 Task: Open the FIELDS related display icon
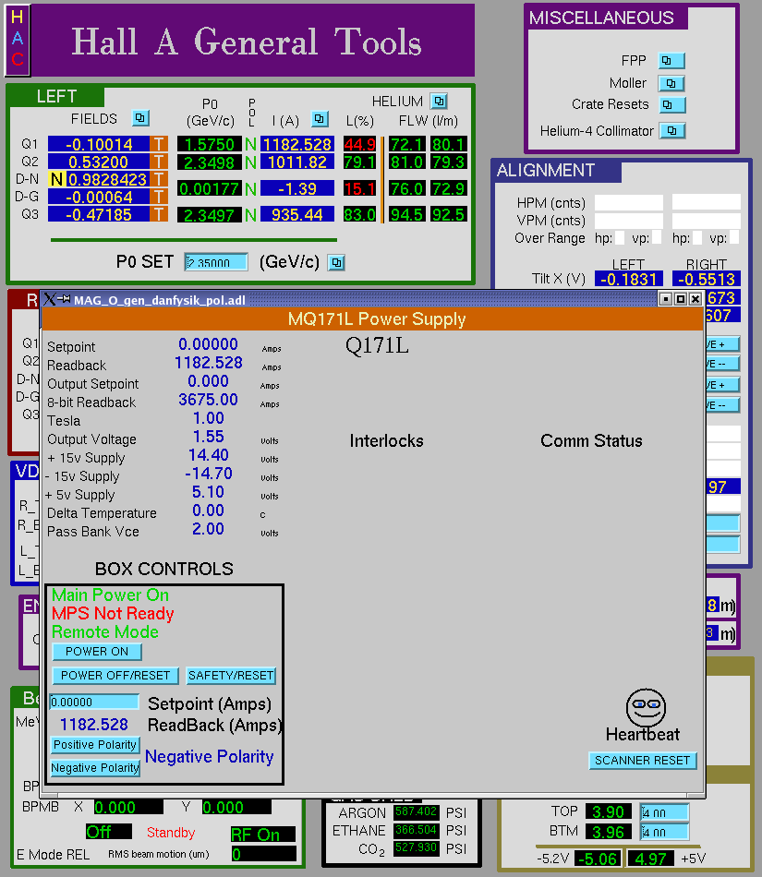(x=140, y=118)
